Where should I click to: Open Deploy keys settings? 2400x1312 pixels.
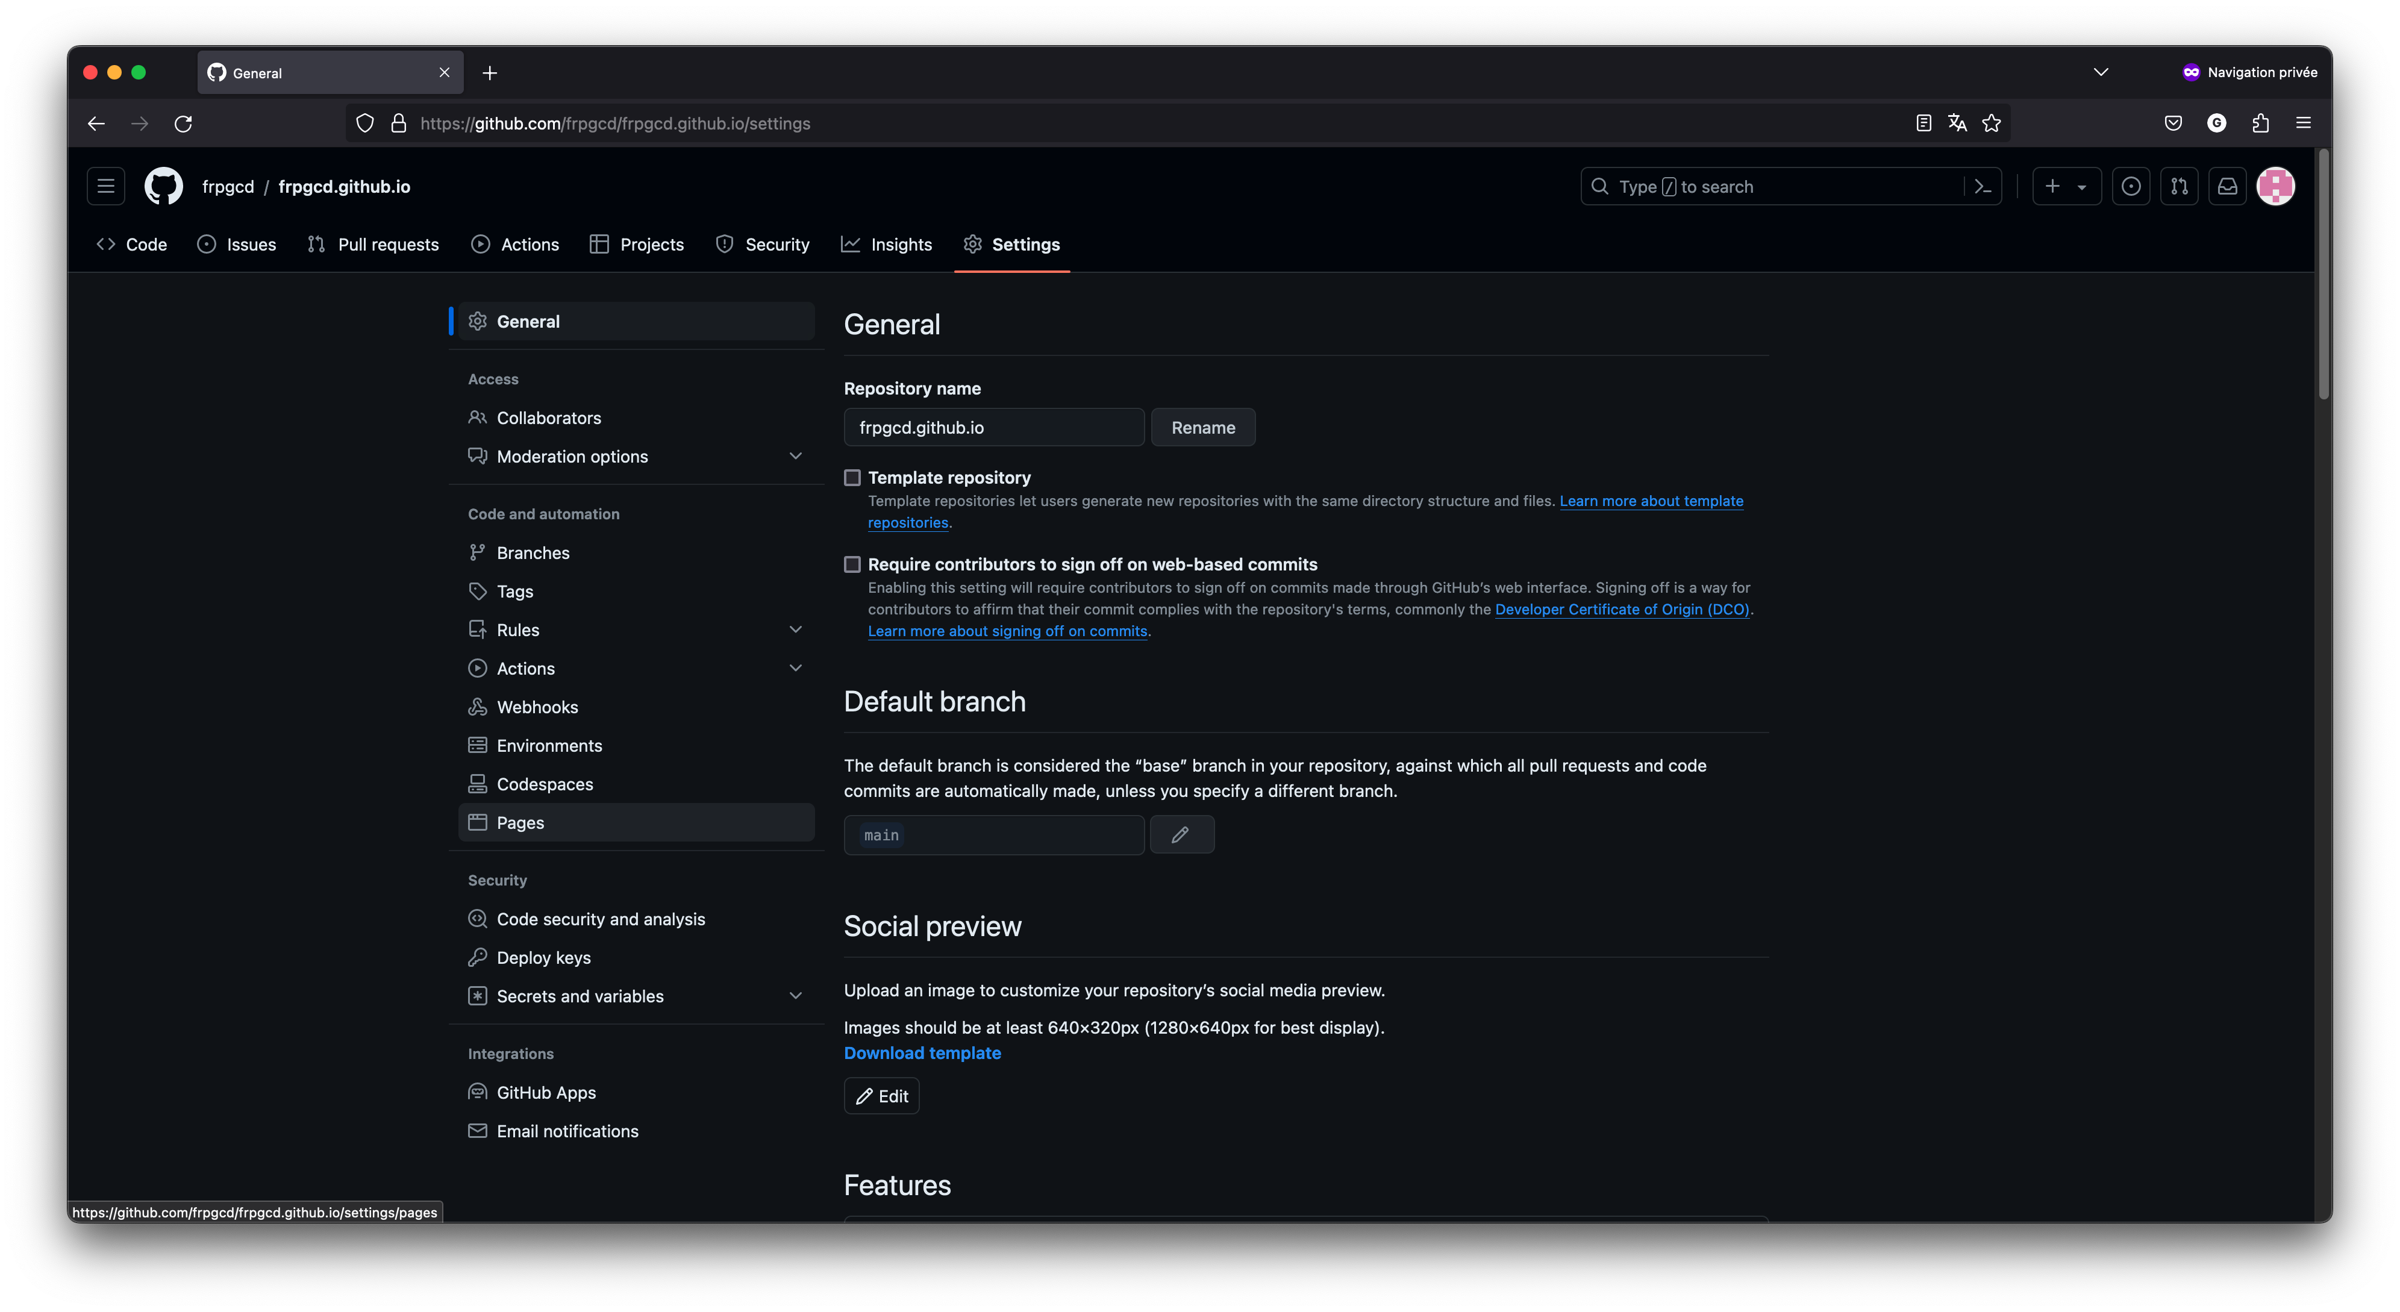(x=636, y=958)
